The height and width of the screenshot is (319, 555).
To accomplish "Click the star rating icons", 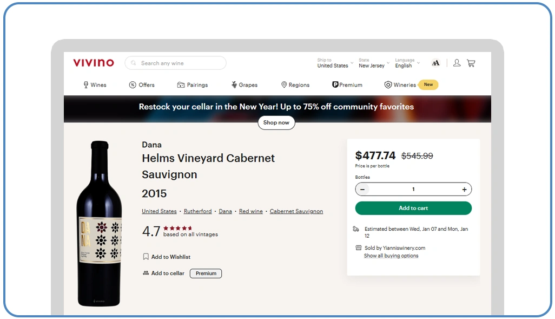I will tap(177, 228).
